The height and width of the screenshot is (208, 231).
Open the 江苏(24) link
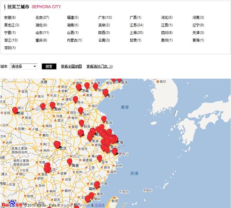point(136,25)
